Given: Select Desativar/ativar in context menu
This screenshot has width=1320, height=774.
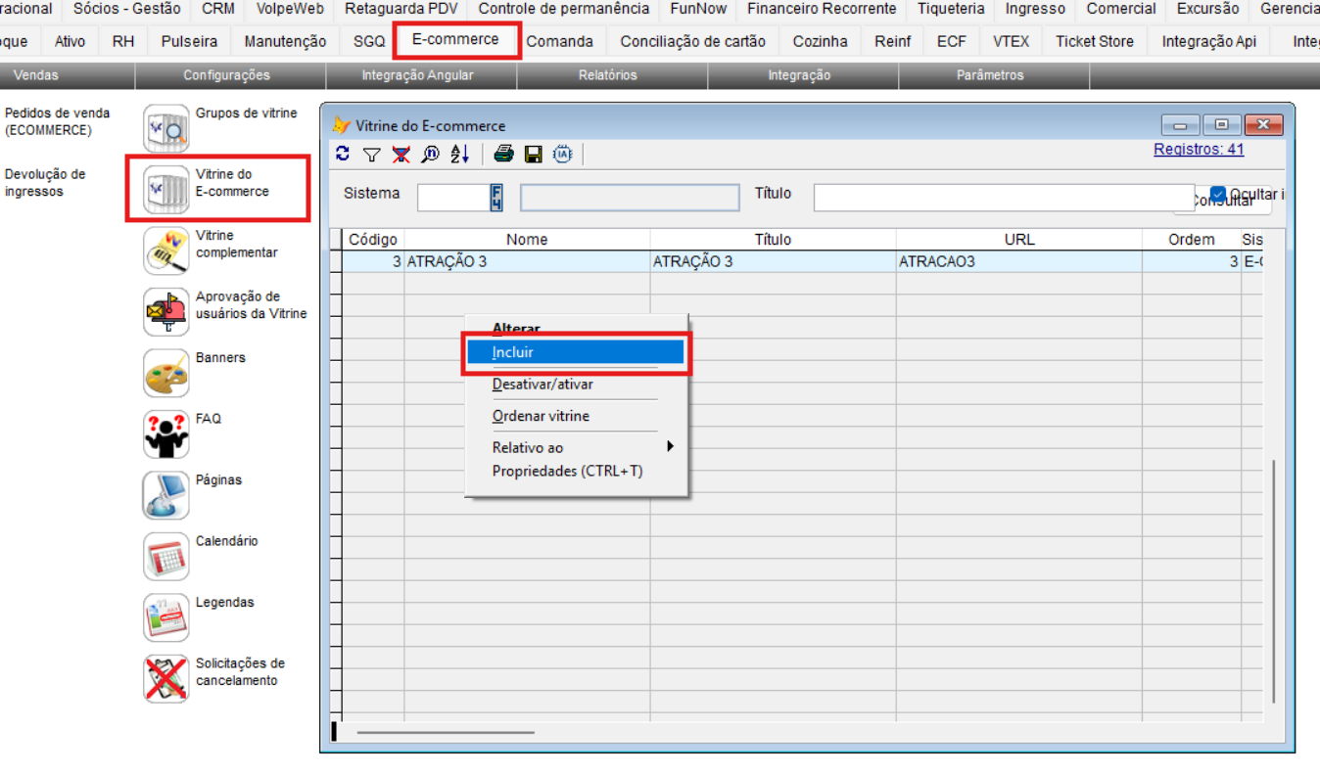Looking at the screenshot, I should click(x=578, y=384).
